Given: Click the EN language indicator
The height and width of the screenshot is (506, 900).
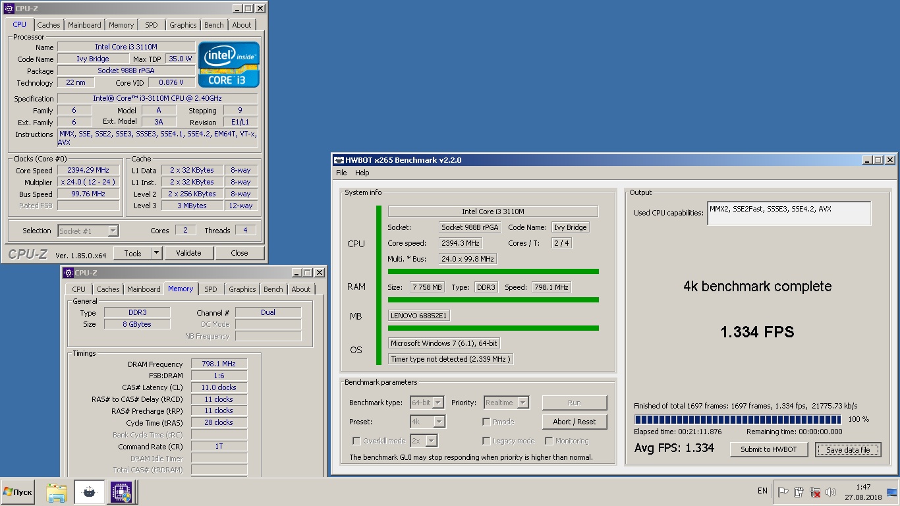Looking at the screenshot, I should click(762, 491).
